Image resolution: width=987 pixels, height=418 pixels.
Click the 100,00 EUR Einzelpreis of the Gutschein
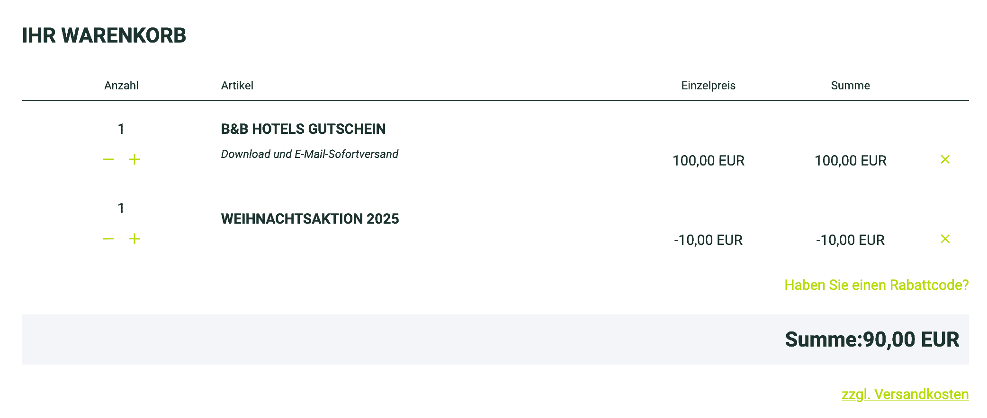coord(708,161)
